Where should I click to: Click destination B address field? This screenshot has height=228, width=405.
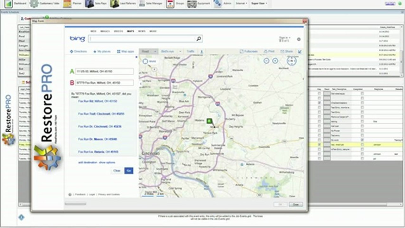[104, 83]
